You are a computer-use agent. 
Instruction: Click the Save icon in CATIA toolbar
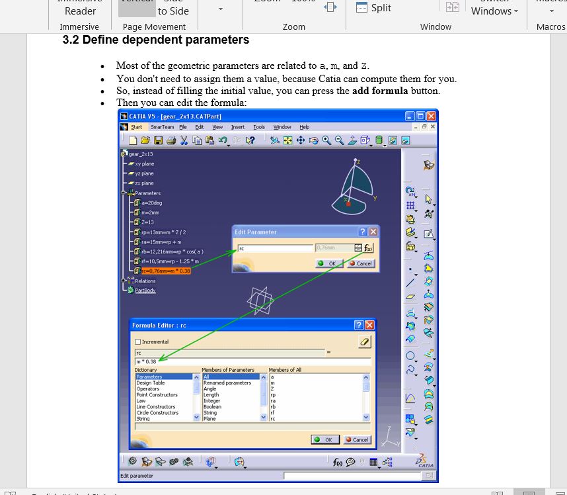point(159,140)
